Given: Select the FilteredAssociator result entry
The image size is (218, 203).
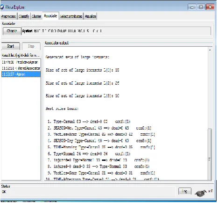Looking at the screenshot, I should click(21, 68).
